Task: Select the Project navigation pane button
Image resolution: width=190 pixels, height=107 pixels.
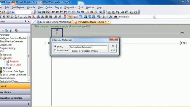Action: 15,86
